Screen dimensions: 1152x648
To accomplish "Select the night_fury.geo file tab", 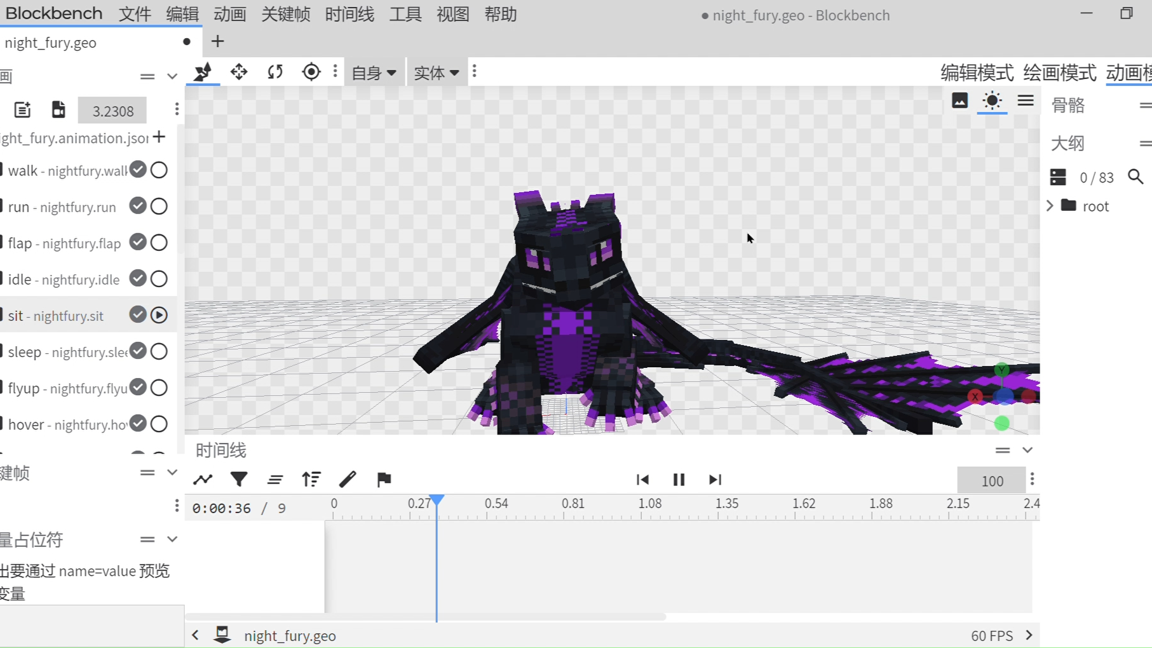I will (101, 43).
